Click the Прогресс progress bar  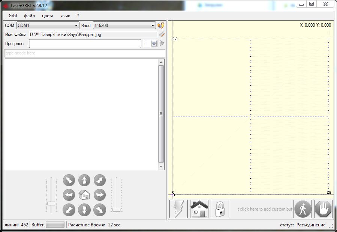[85, 44]
